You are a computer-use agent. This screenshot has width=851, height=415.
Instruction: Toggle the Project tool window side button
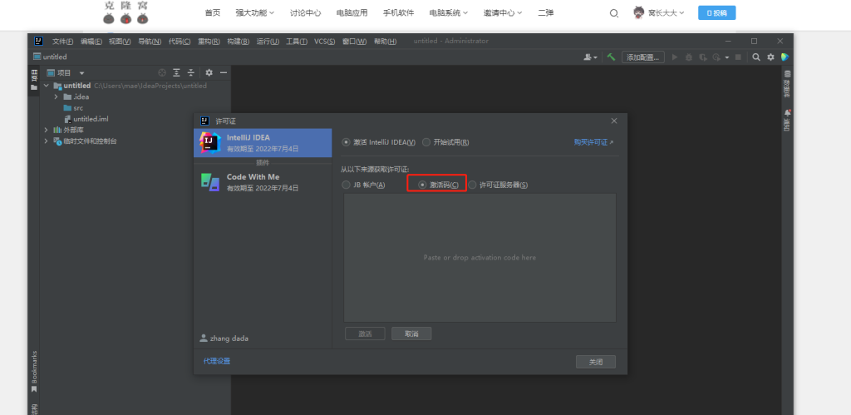pyautogui.click(x=34, y=80)
